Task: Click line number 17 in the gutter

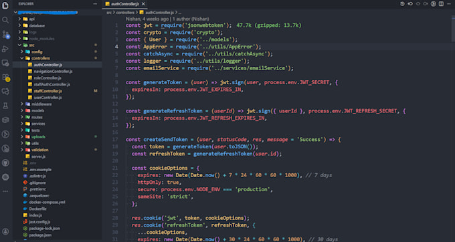Action: pos(115,140)
